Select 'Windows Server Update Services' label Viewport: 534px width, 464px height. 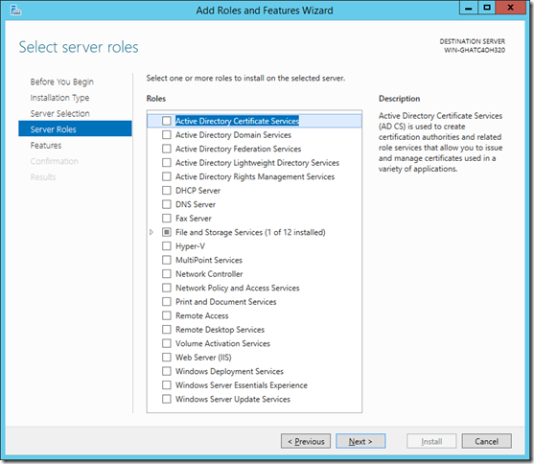(x=233, y=399)
